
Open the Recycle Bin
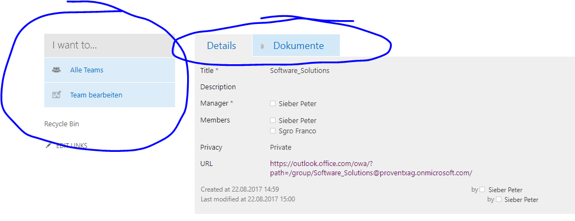pyautogui.click(x=62, y=124)
